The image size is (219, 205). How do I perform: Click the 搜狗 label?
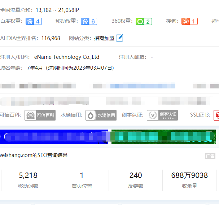(172, 21)
